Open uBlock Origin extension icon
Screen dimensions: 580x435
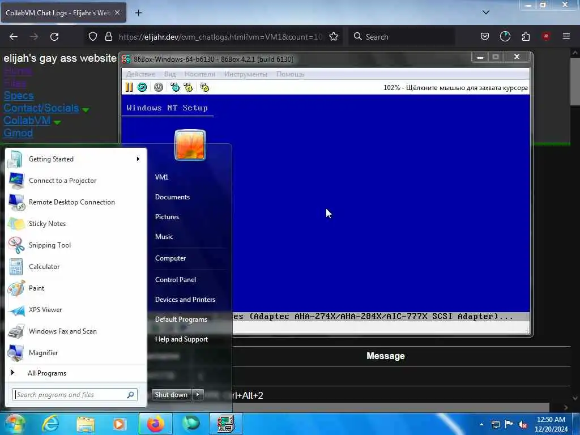coord(546,36)
